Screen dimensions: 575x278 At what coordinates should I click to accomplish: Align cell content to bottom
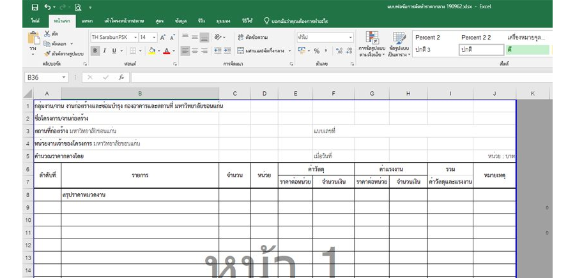(x=204, y=38)
